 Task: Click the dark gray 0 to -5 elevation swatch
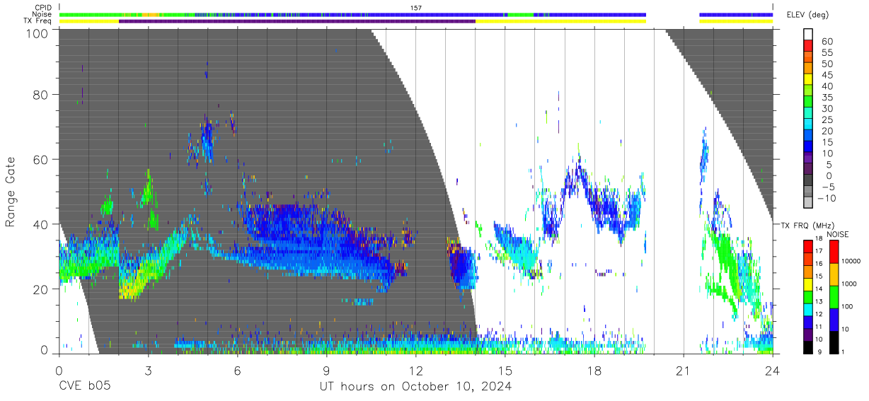tap(808, 180)
